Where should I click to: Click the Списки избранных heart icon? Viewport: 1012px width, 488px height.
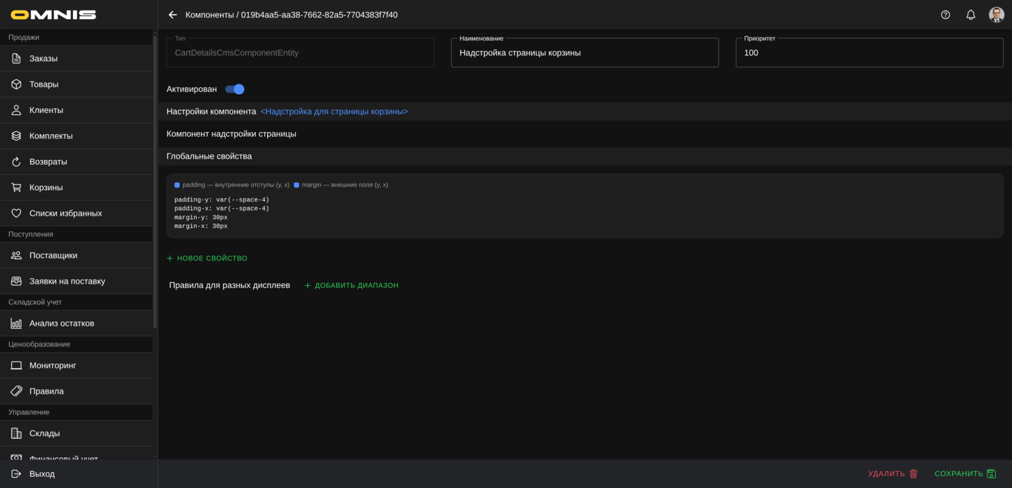pyautogui.click(x=16, y=213)
